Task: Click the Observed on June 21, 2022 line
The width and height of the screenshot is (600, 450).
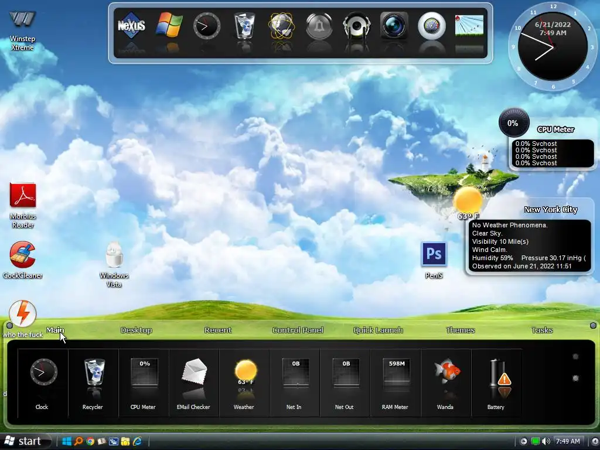Action: 522,267
